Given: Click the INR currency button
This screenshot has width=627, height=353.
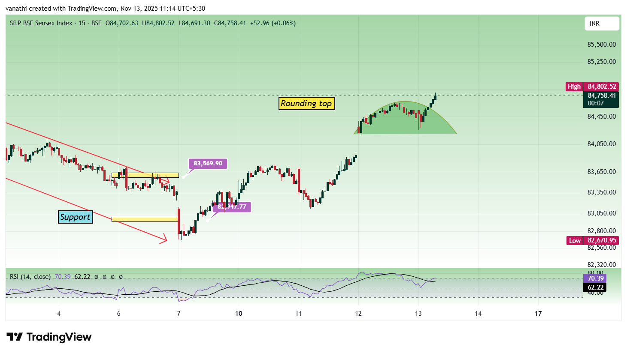Looking at the screenshot, I should [602, 24].
